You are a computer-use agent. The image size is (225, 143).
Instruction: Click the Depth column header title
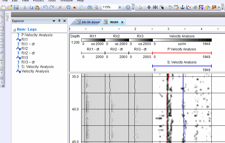pos(75,36)
